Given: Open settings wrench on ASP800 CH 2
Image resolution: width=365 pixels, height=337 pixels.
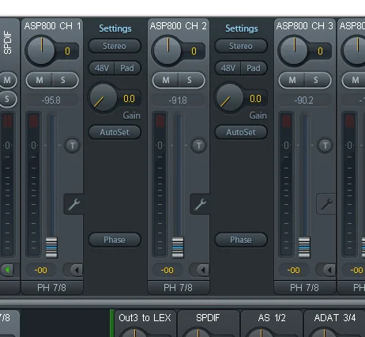Looking at the screenshot, I should pyautogui.click(x=200, y=204).
